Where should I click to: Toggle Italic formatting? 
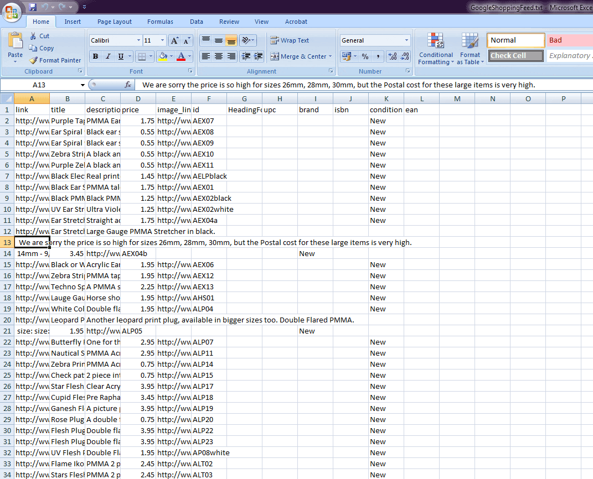108,56
